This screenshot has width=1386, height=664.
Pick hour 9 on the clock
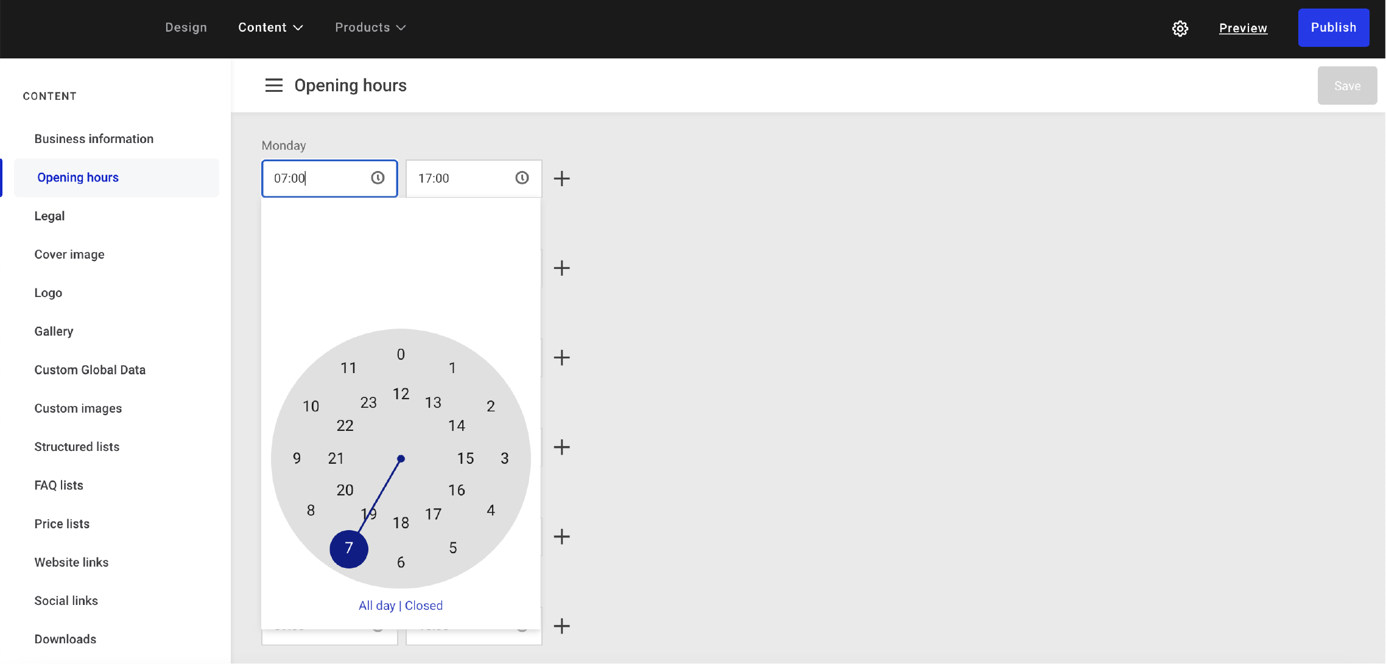click(x=297, y=458)
